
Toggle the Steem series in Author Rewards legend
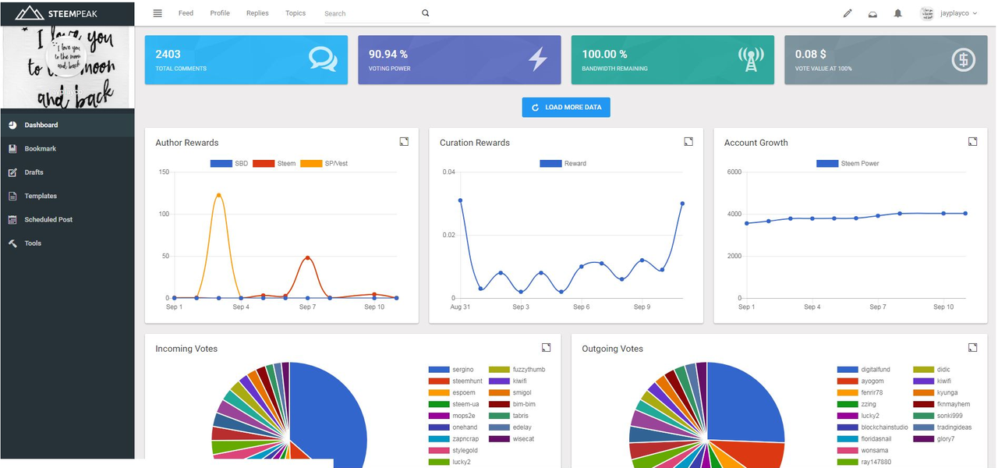pos(274,164)
